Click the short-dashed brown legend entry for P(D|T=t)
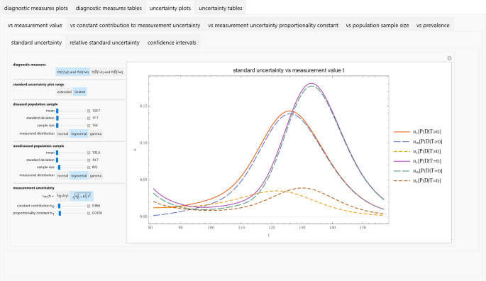This screenshot has width=486, height=281. (x=417, y=180)
